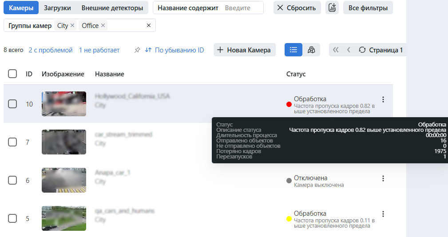Click the name filter input field
This screenshot has width=448, height=237.
tap(242, 8)
